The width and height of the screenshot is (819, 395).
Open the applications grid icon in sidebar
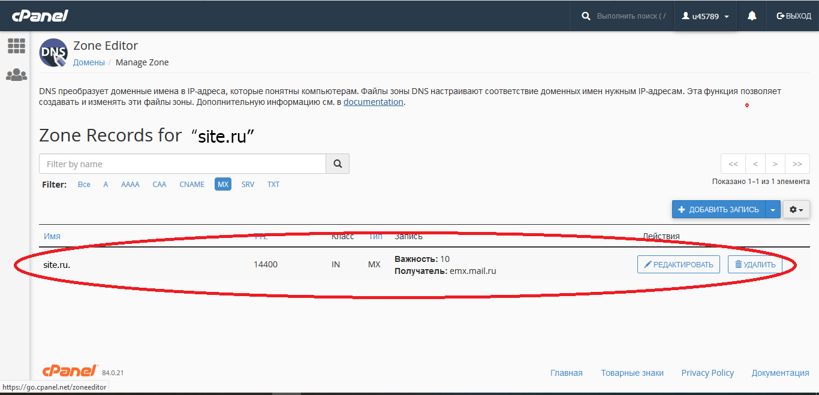(x=16, y=46)
